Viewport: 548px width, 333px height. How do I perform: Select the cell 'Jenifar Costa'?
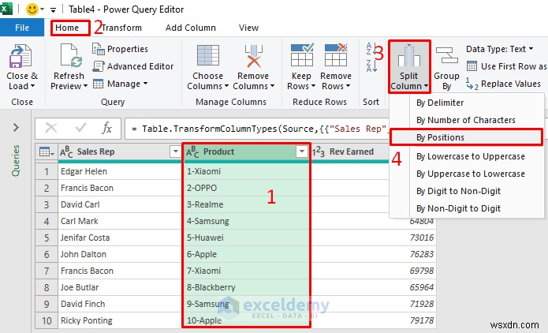[120, 238]
